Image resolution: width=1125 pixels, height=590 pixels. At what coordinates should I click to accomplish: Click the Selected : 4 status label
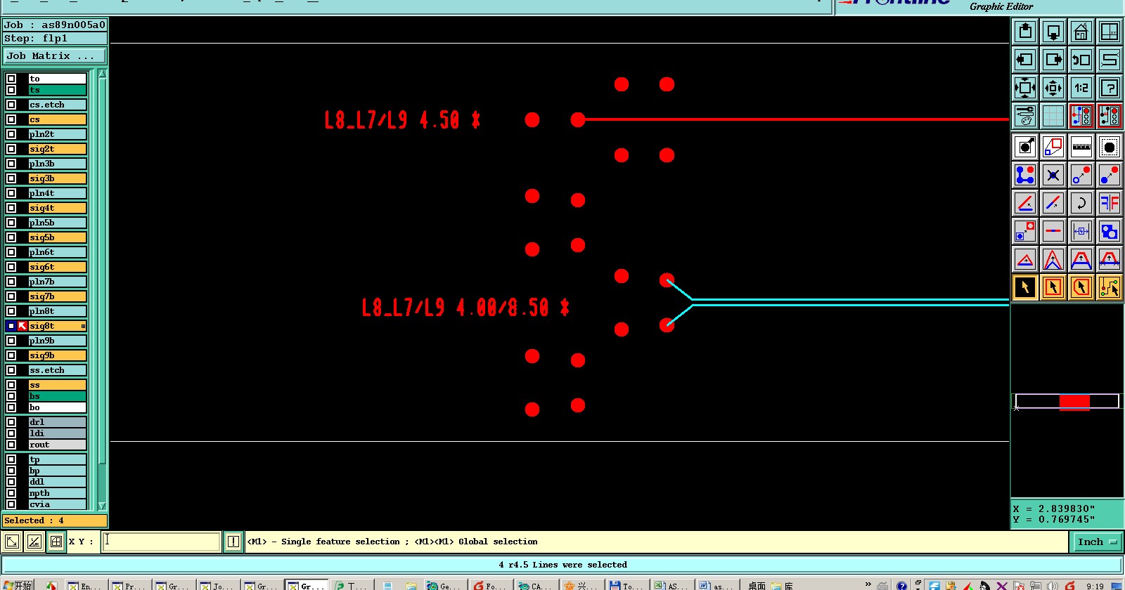[x=55, y=520]
